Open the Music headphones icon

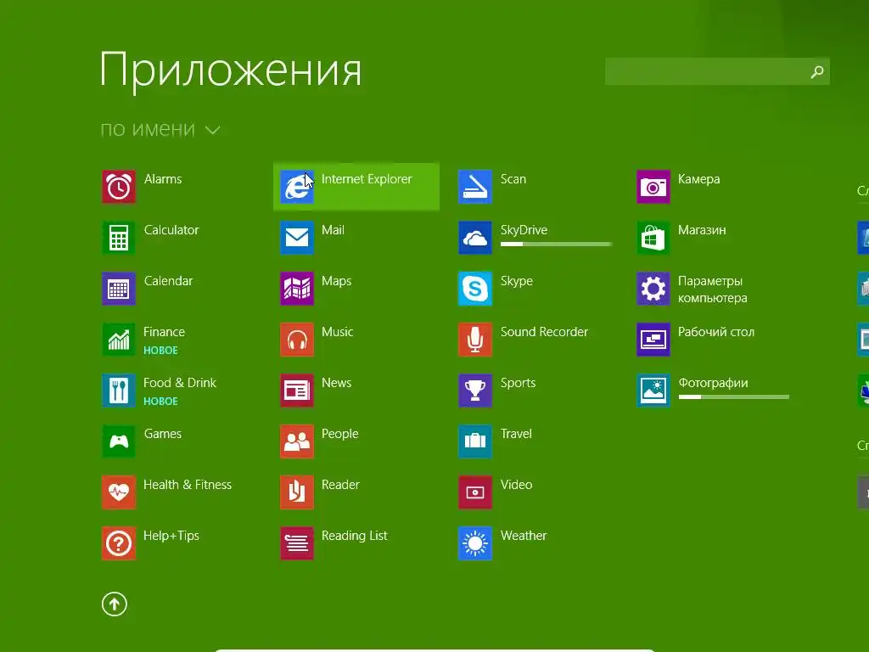point(297,340)
